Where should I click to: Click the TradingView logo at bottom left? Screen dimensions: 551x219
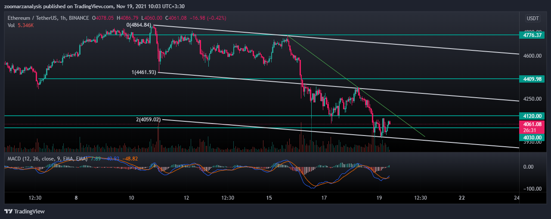pos(25,212)
